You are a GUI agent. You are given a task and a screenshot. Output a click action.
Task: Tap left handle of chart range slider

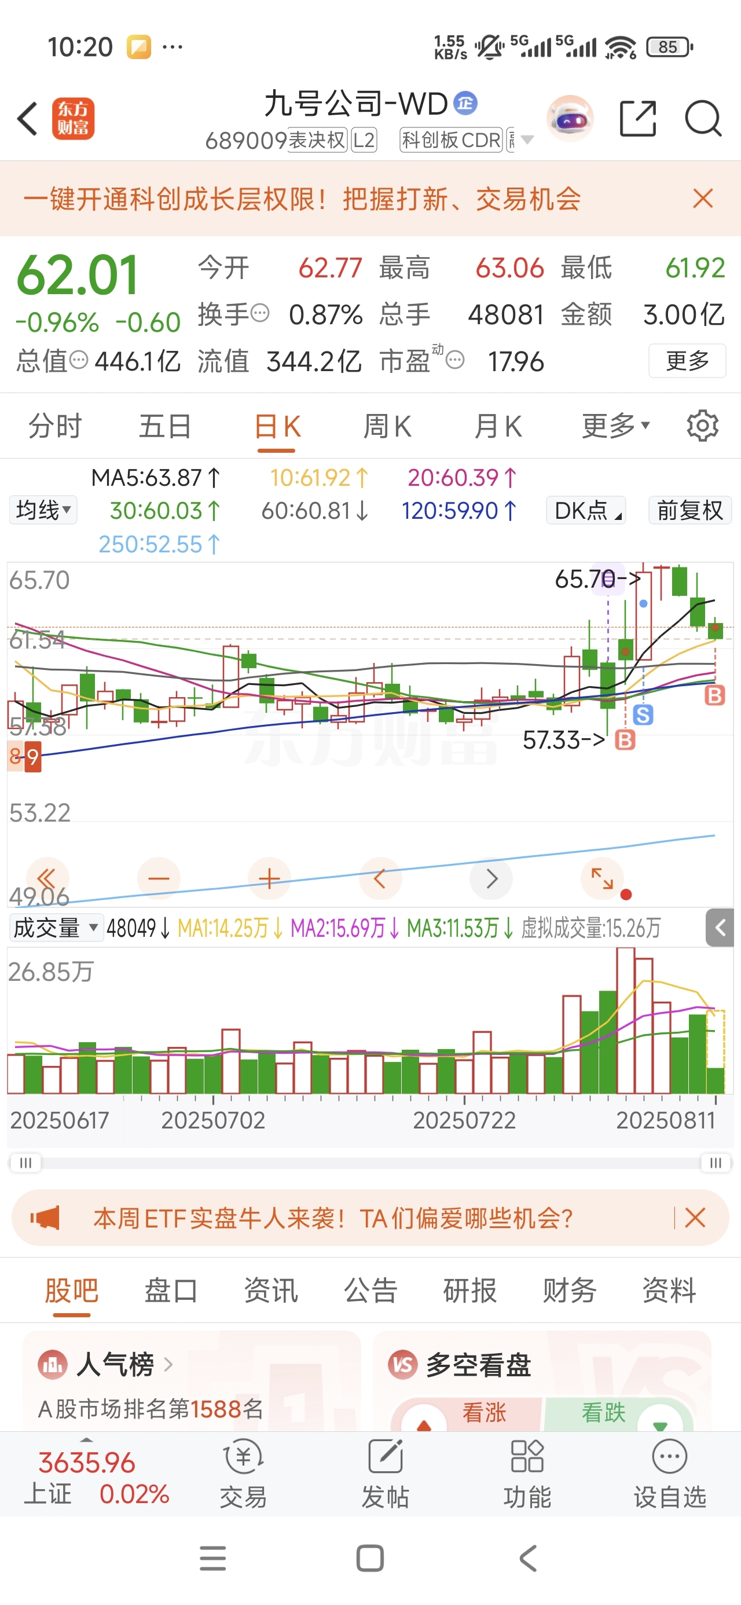click(x=25, y=1163)
